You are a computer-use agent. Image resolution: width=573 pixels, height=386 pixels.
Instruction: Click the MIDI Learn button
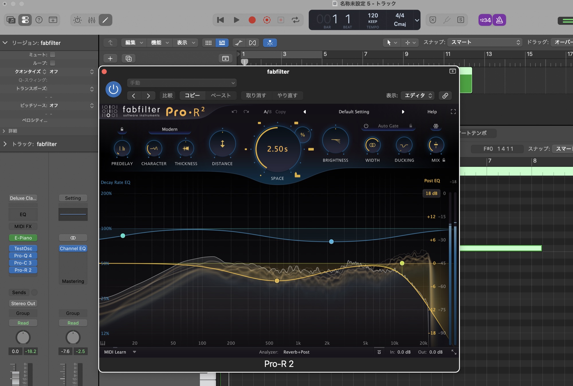[115, 352]
